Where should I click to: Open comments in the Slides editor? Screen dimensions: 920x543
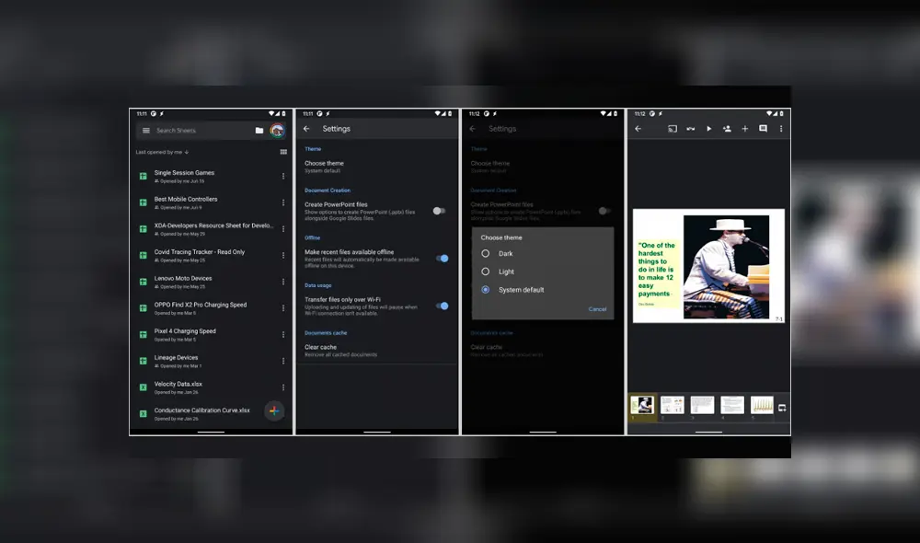tap(764, 129)
